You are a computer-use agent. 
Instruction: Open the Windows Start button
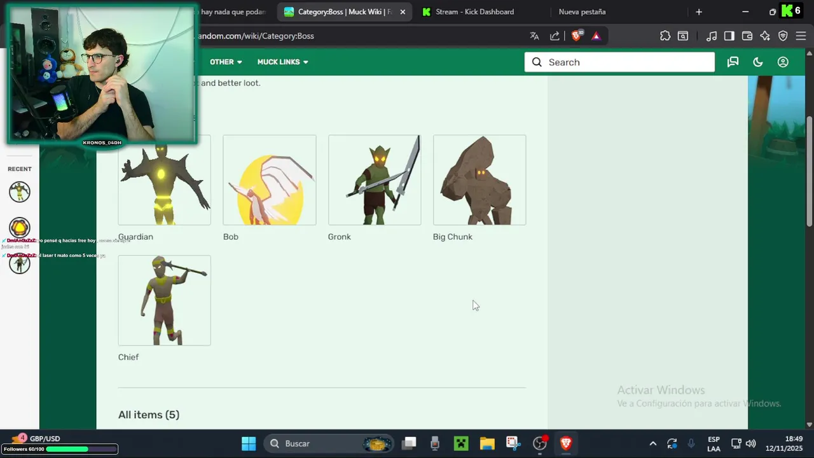(x=249, y=443)
